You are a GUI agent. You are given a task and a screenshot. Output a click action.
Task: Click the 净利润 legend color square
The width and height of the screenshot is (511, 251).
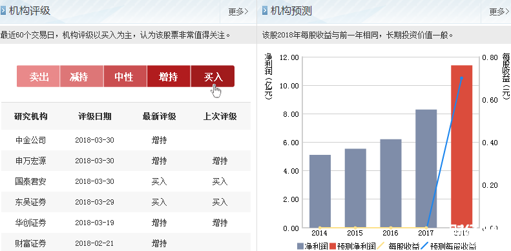[x=300, y=246]
